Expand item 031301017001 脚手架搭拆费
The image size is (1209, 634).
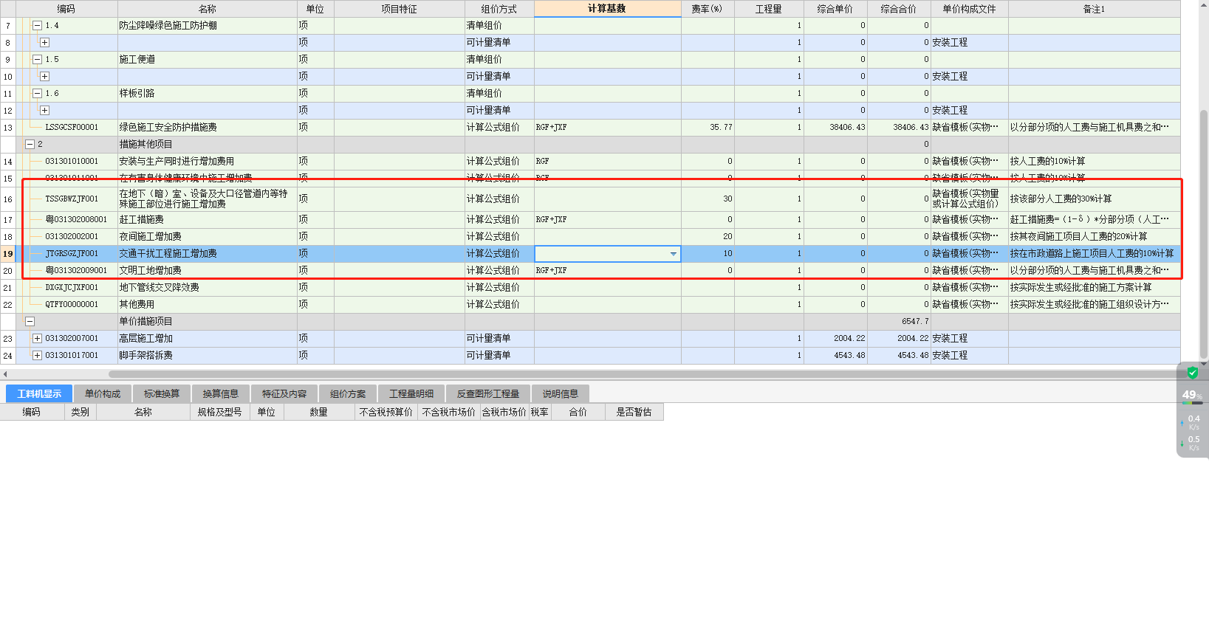pyautogui.click(x=37, y=355)
